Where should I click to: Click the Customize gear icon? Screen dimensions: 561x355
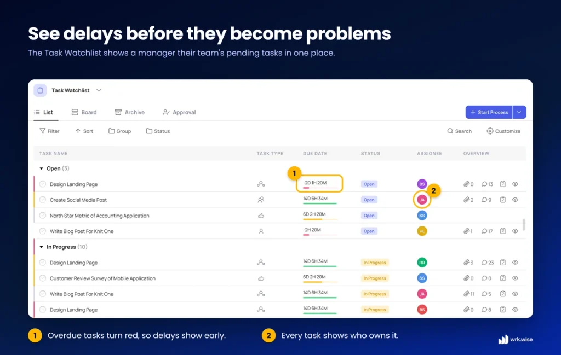pyautogui.click(x=490, y=131)
